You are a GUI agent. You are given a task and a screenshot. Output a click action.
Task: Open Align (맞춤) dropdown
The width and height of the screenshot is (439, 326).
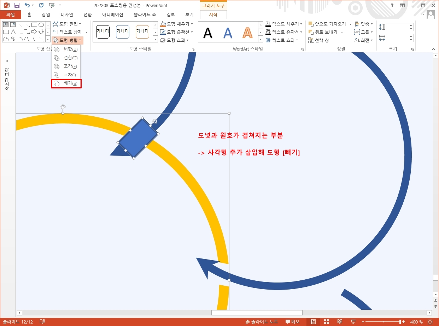point(364,24)
